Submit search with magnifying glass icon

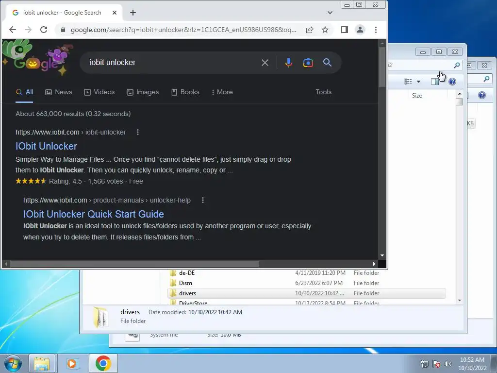(x=328, y=63)
